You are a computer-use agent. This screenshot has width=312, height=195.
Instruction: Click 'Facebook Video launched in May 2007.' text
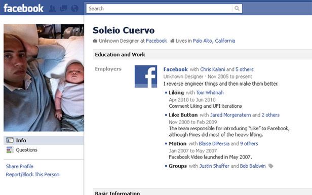click(x=210, y=157)
